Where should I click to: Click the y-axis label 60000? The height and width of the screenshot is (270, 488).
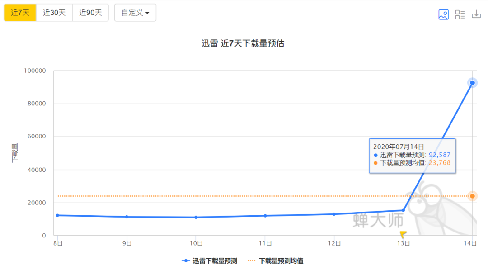click(x=37, y=137)
